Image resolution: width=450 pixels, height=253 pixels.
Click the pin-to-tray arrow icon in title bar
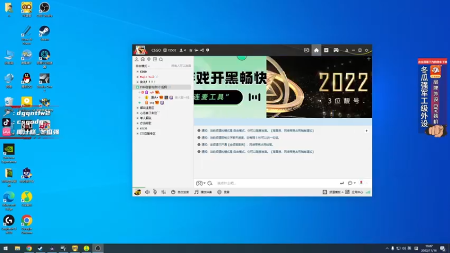click(x=346, y=50)
